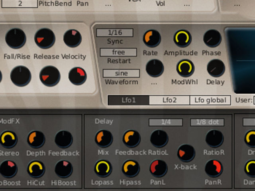The width and height of the screenshot is (255, 191).
Task: Click the LFO Rate knob
Action: coord(152,38)
